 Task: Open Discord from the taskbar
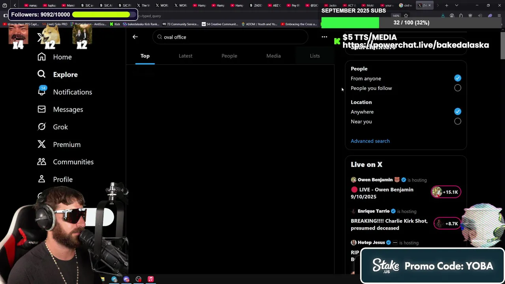coord(126,279)
